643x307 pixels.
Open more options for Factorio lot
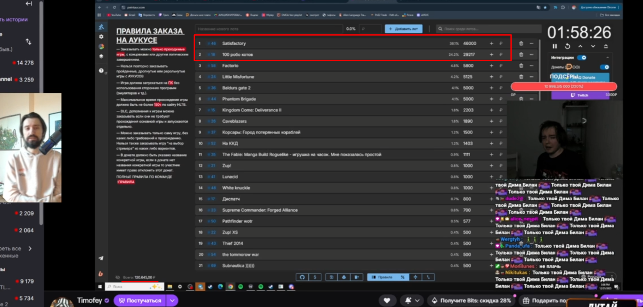pyautogui.click(x=531, y=65)
